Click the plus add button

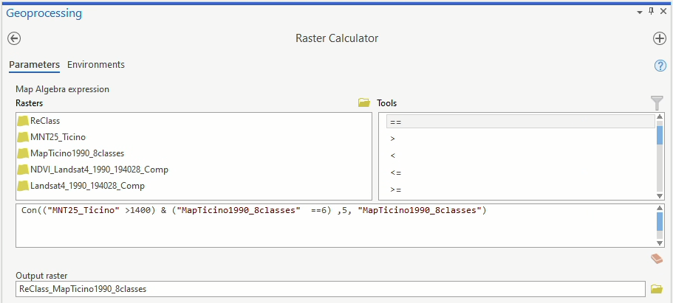tap(660, 38)
